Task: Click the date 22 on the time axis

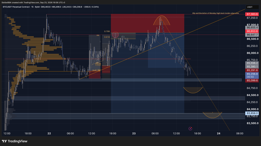Action: [49, 133]
